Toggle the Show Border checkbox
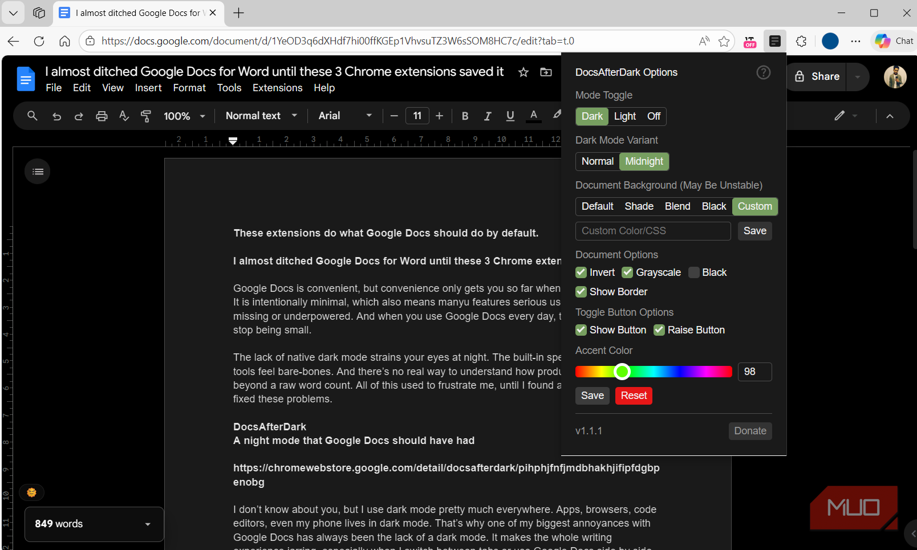 click(x=581, y=292)
